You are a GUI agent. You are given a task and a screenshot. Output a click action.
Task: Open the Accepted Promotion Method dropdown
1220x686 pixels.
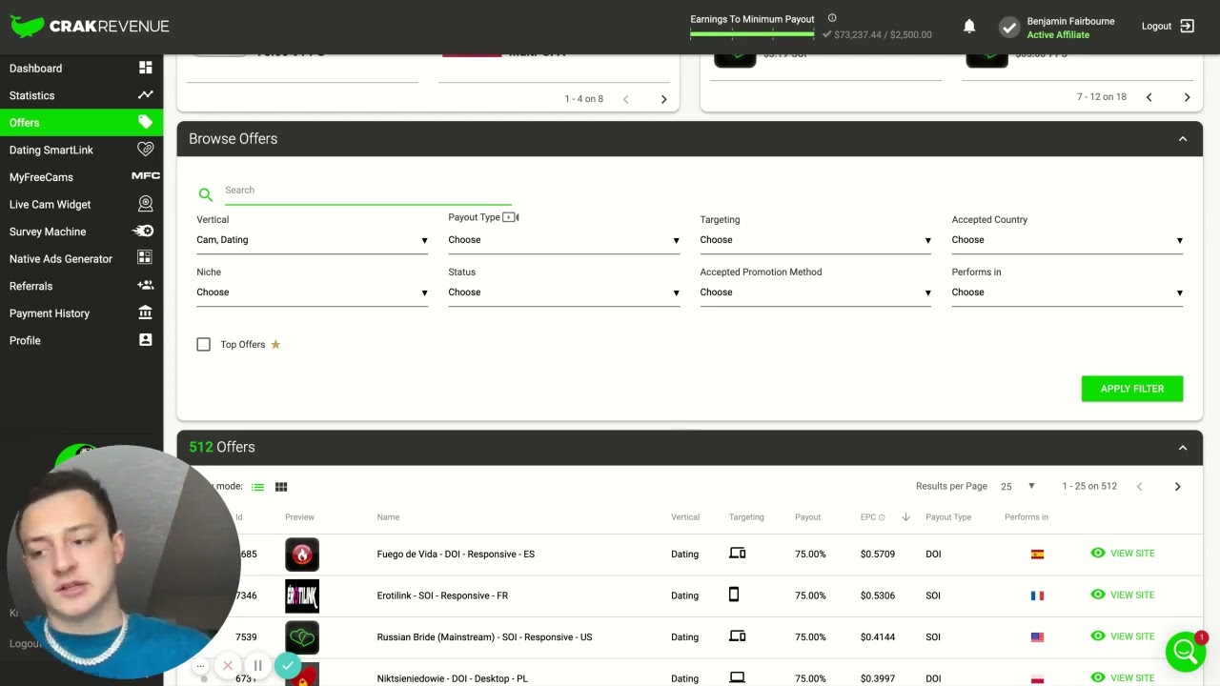(815, 293)
